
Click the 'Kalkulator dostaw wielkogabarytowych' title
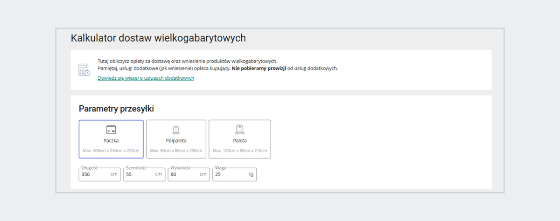(158, 38)
